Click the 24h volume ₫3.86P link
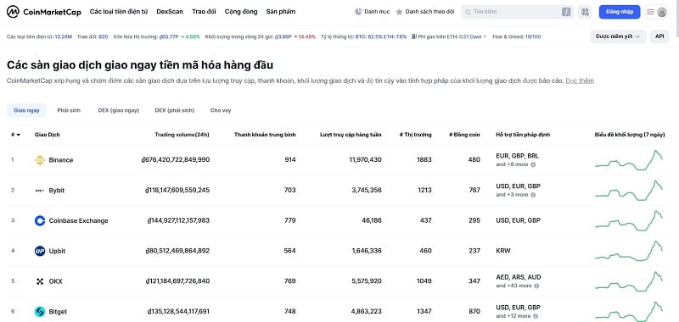679x322 pixels. pyautogui.click(x=283, y=36)
